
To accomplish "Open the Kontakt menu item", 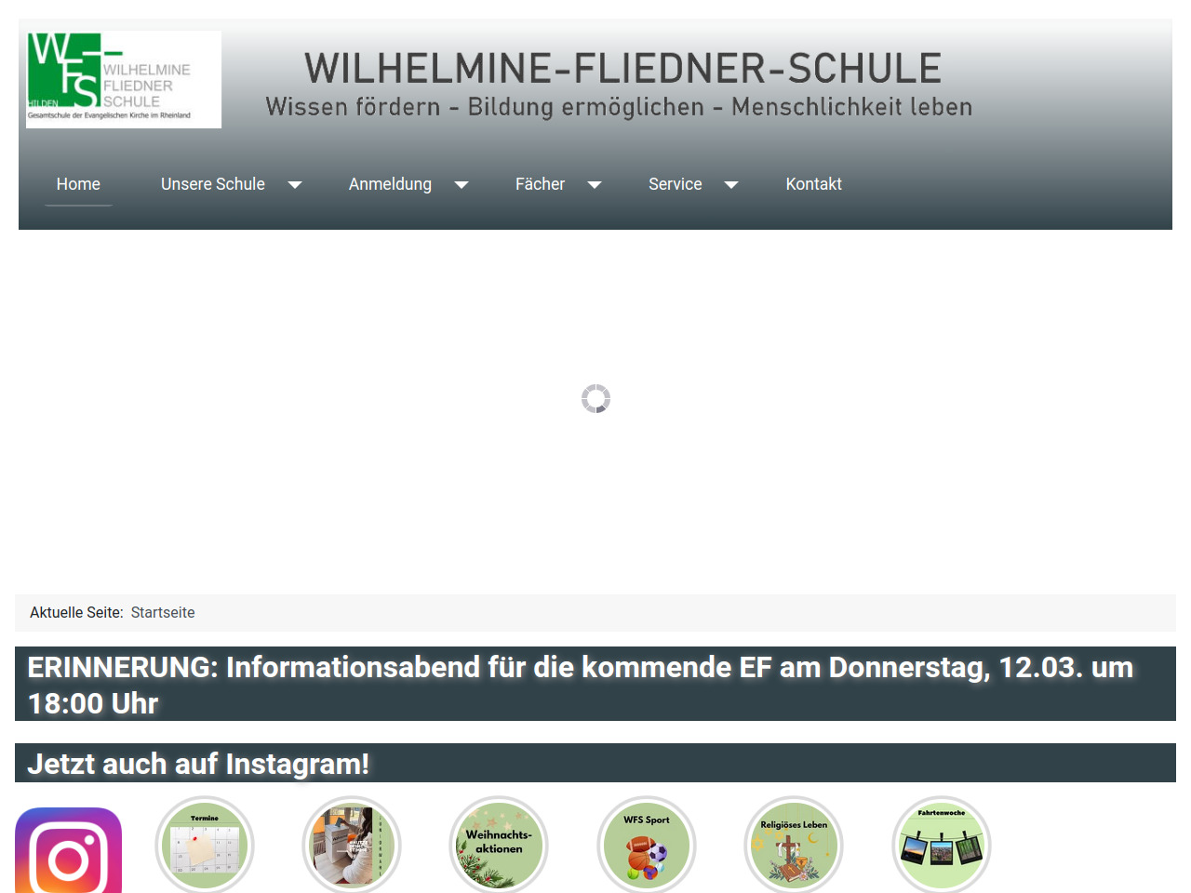I will (813, 184).
